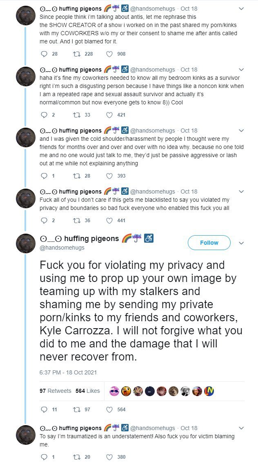Like the main tweet with 564 likes
This screenshot has height=462, width=258.
click(x=109, y=410)
